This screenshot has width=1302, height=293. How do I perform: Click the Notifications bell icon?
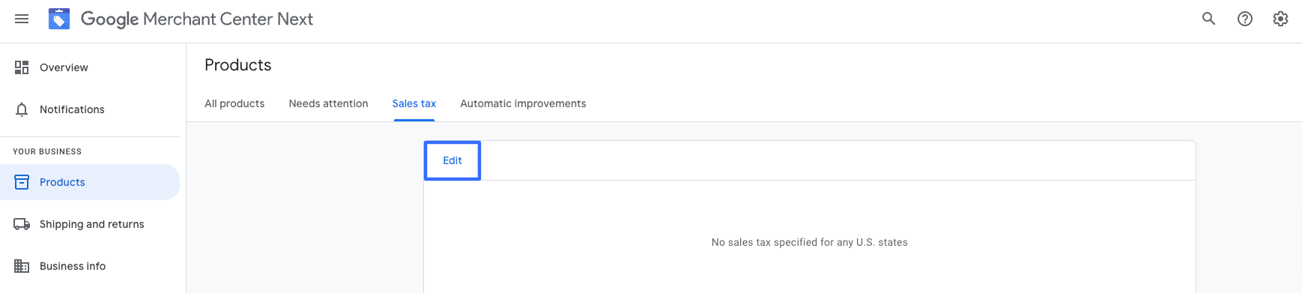(x=22, y=109)
